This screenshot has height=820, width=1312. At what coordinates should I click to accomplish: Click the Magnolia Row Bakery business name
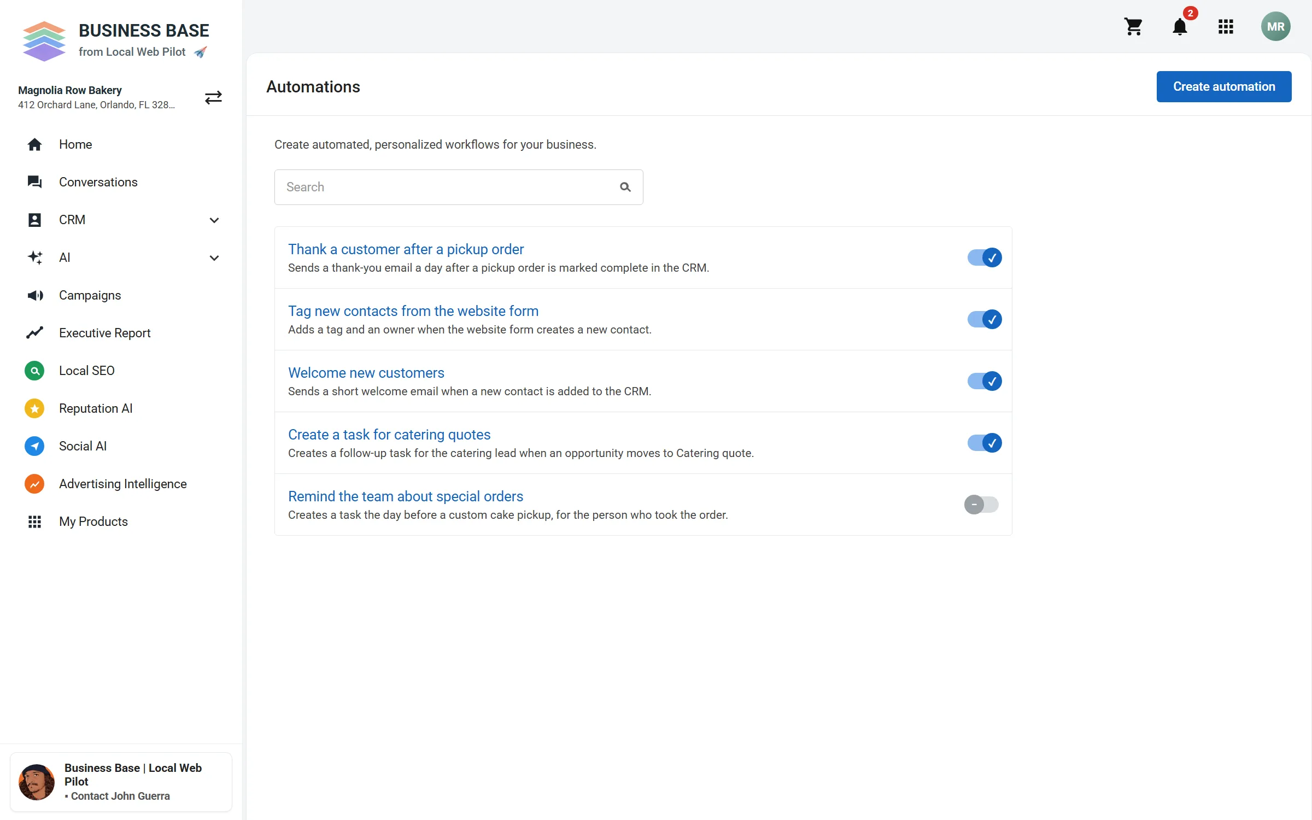click(x=70, y=90)
